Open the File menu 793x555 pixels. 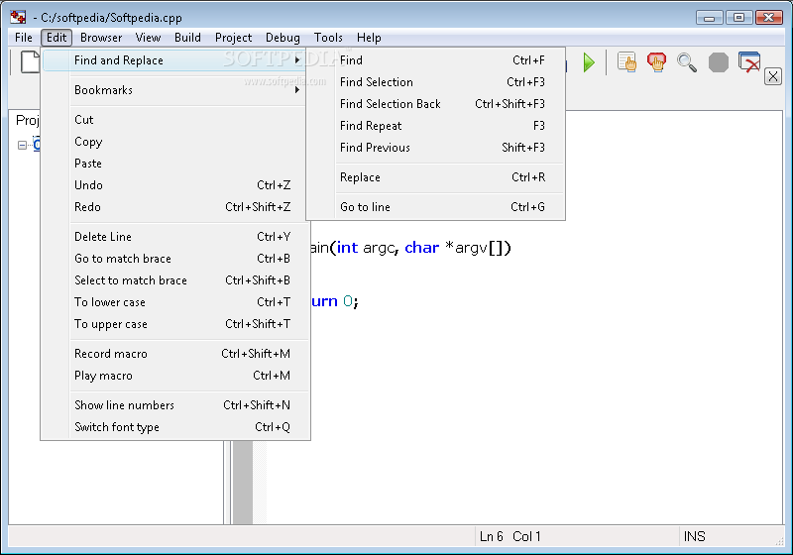23,38
